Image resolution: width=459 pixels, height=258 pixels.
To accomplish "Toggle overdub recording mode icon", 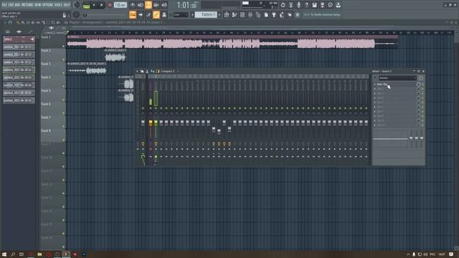I will [x=156, y=5].
